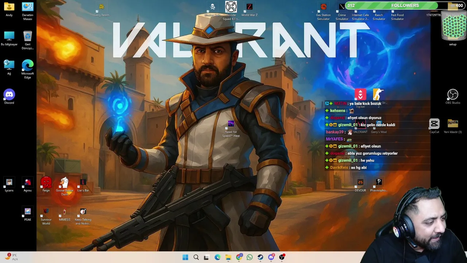The image size is (467, 263).
Task: Launch Survivor World shortcut
Action: click(46, 211)
